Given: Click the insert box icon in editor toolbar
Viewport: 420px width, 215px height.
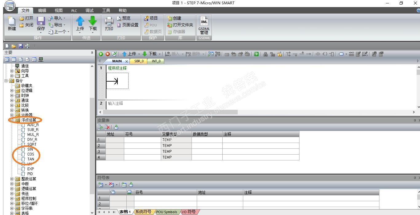Looking at the screenshot, I should [x=331, y=54].
